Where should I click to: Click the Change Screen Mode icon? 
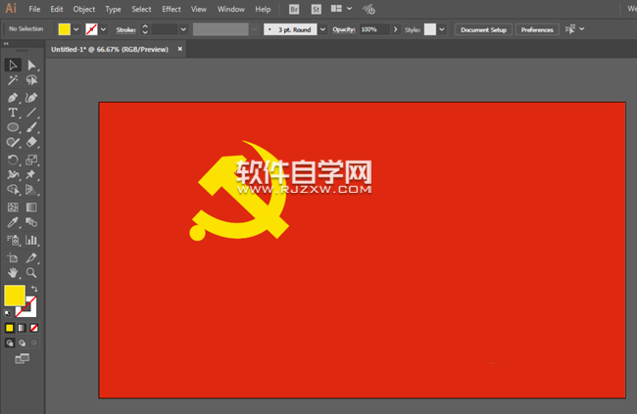(x=22, y=359)
